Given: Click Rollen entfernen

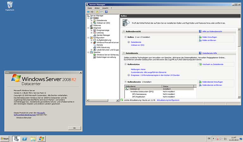Looking at the screenshot, I should coord(209,40).
